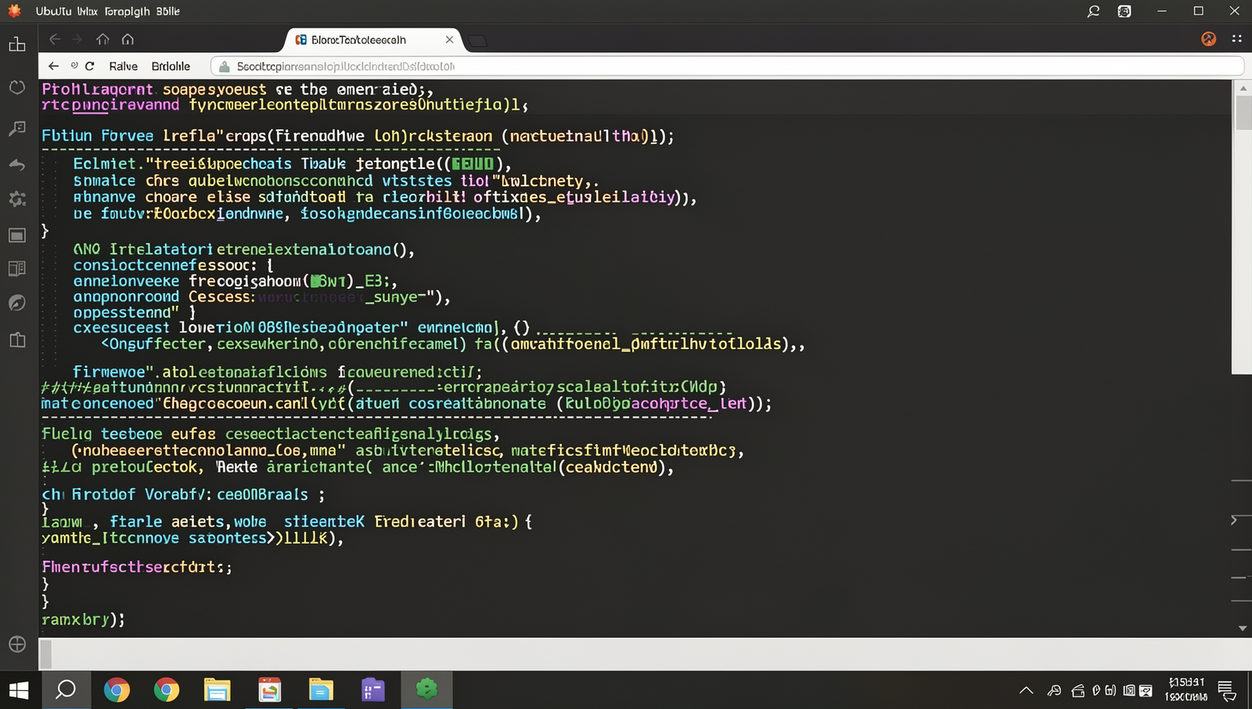Open the search-in-document sidebar icon
The width and height of the screenshot is (1252, 709).
tap(17, 128)
